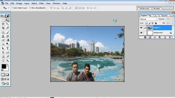Select the Crop tool

pos(3,28)
